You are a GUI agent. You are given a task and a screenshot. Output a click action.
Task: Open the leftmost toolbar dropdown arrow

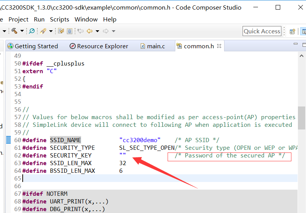click(4, 31)
